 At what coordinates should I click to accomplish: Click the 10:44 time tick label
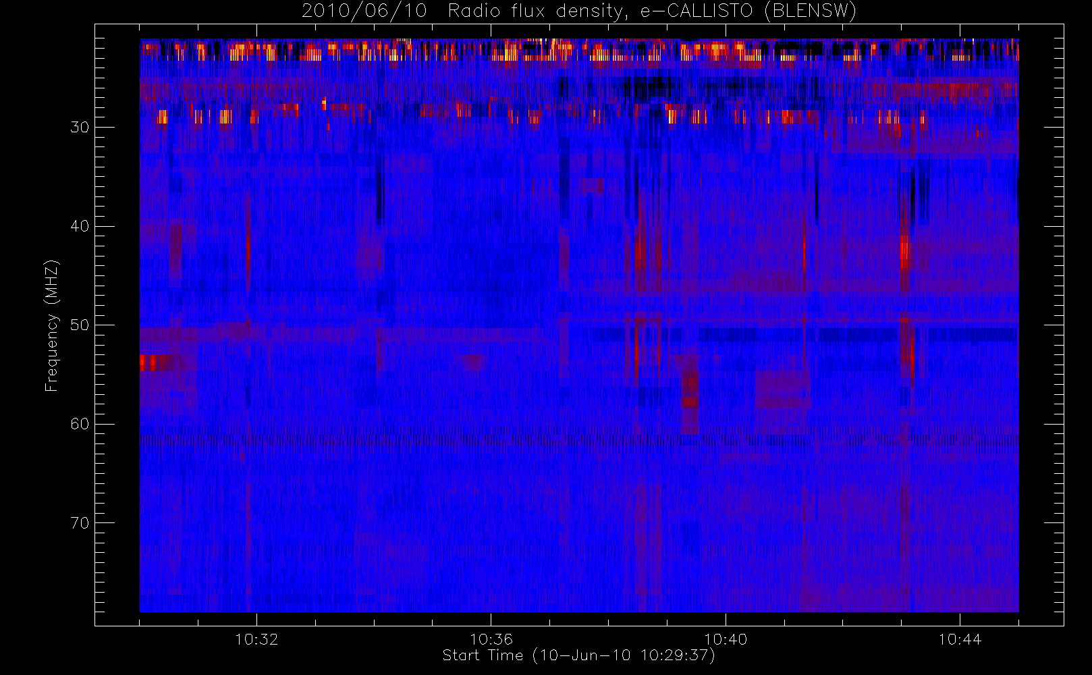[x=960, y=639]
